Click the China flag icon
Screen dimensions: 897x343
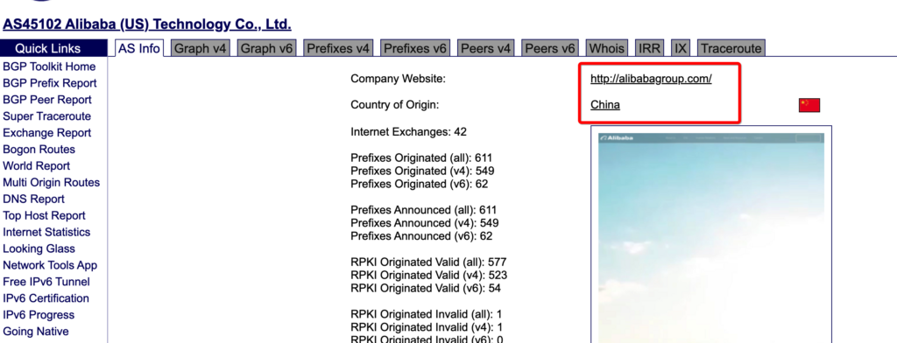pyautogui.click(x=809, y=105)
